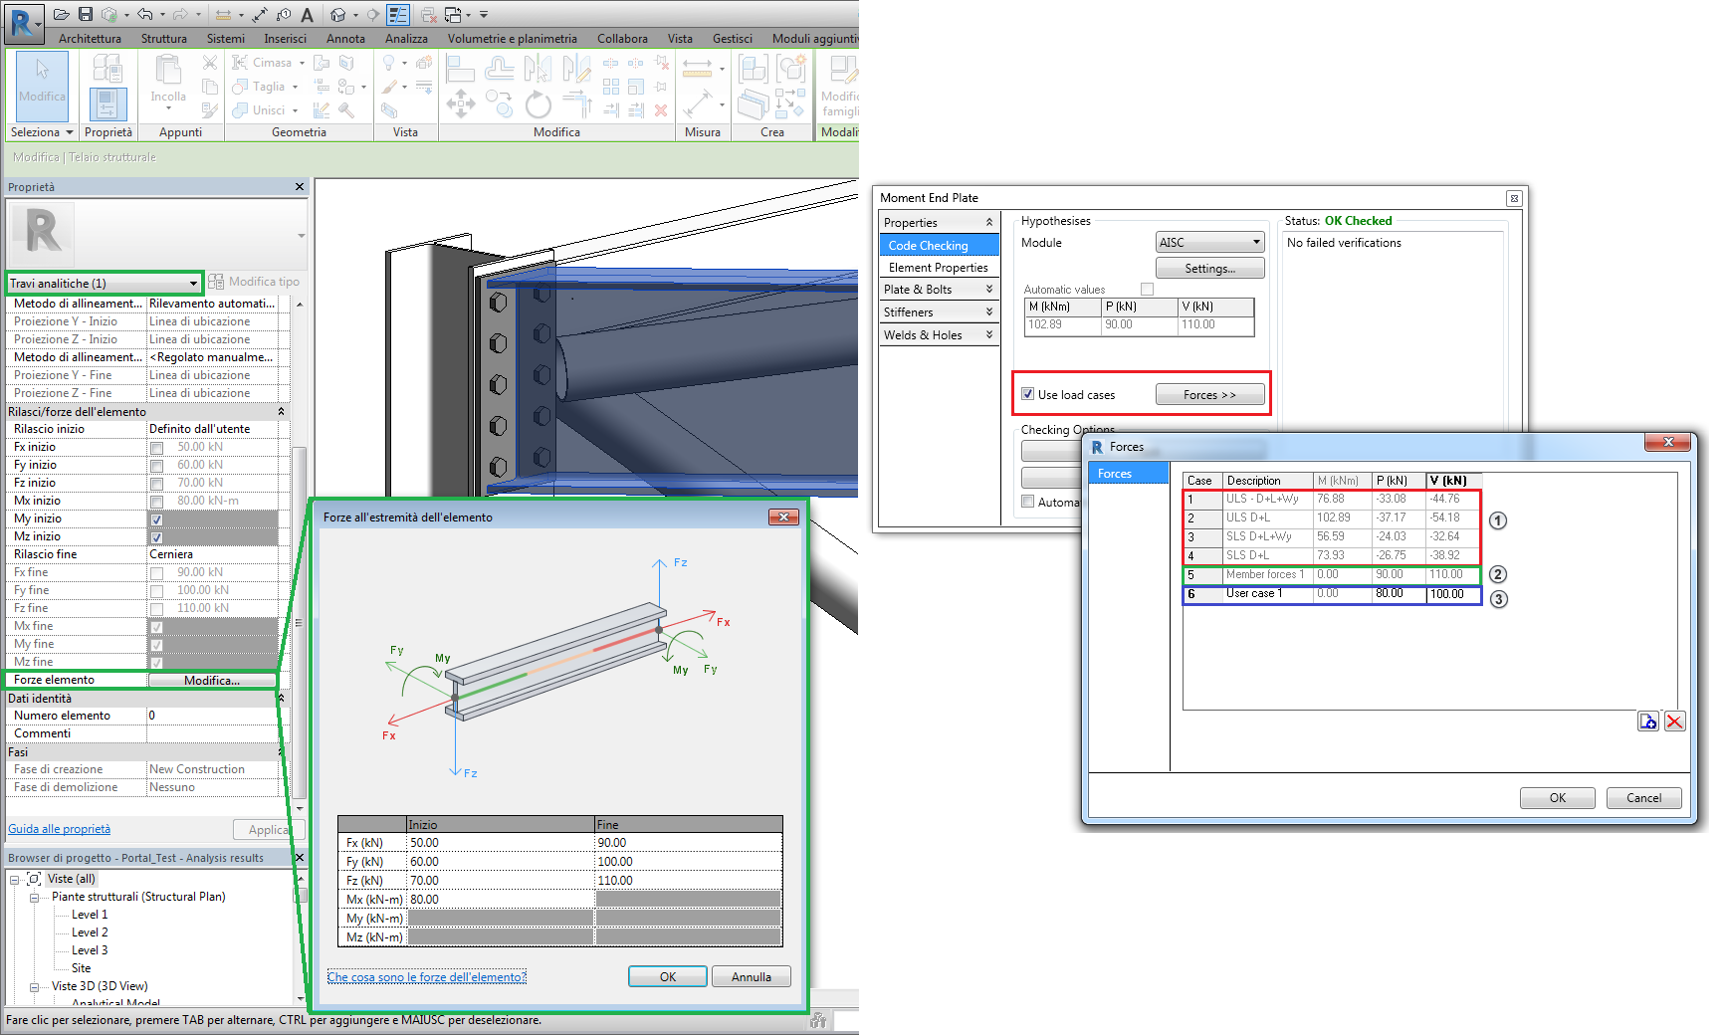This screenshot has width=1728, height=1035.
Task: Click the light bulb hide-in-view icon
Action: pyautogui.click(x=389, y=63)
